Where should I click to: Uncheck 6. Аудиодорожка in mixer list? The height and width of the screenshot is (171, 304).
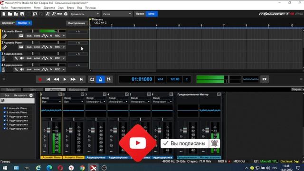[x=4, y=129]
